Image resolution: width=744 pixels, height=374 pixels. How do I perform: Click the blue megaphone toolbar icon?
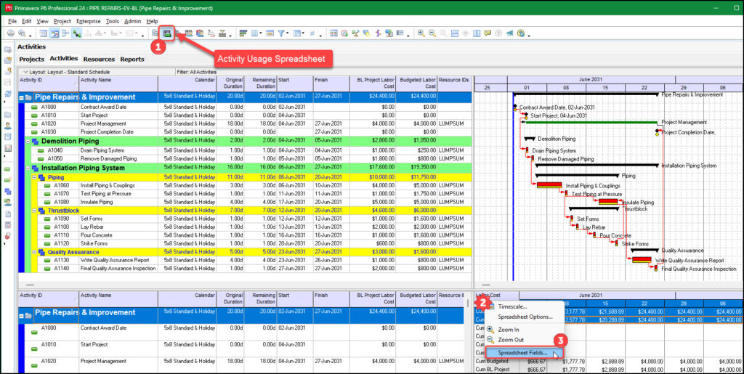tap(509, 33)
